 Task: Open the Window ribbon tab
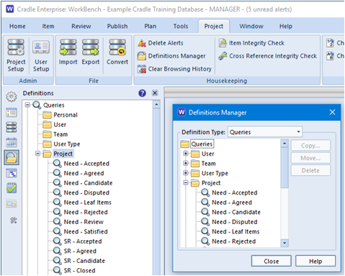(x=251, y=26)
